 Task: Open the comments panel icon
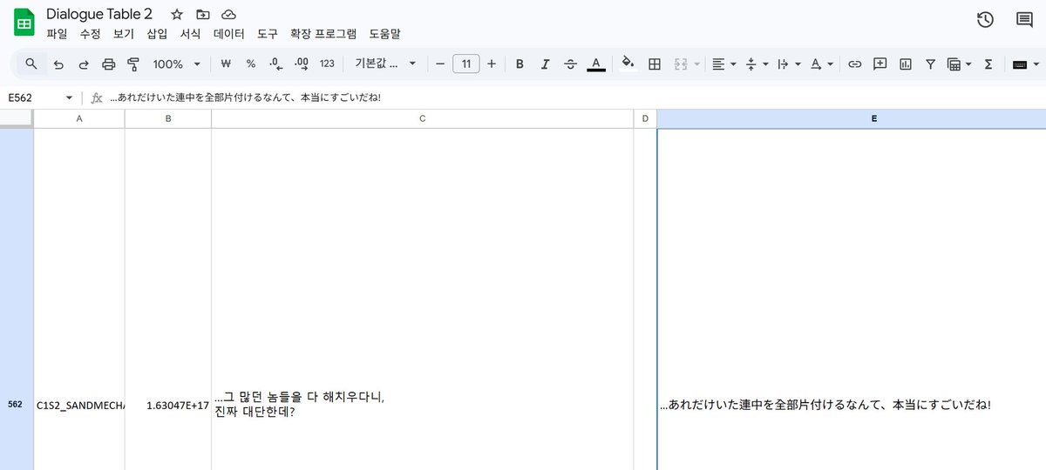[1024, 20]
